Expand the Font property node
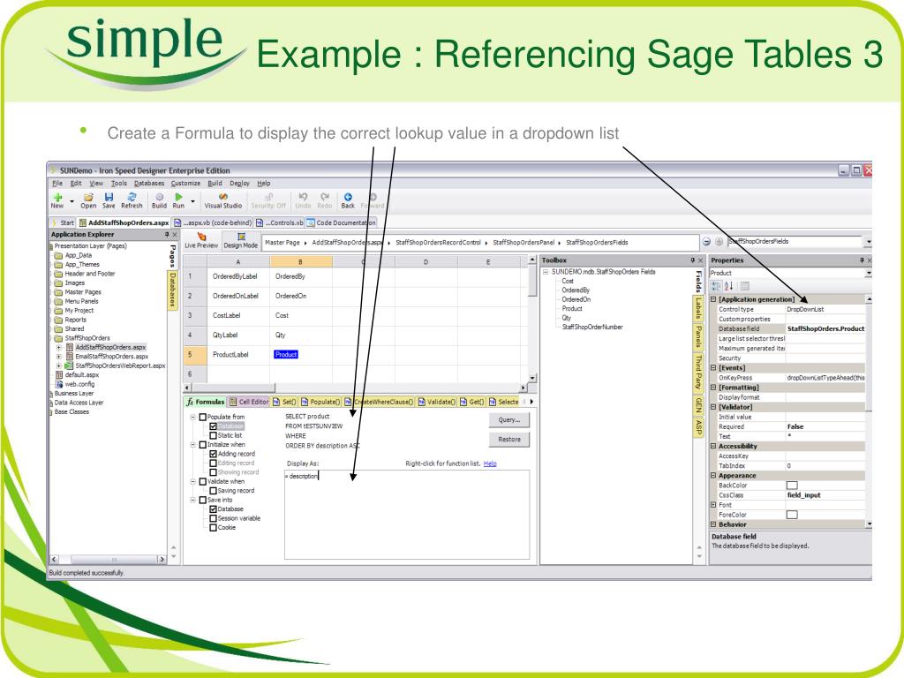 (713, 504)
